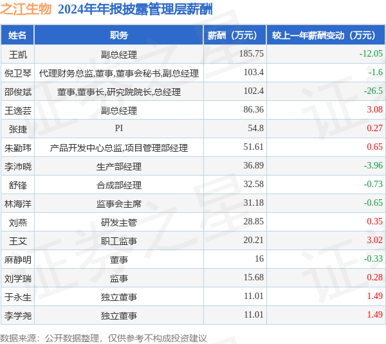Image resolution: width=386 pixels, height=344 pixels.
Task: Click the change value -12.05
Action: [371, 53]
